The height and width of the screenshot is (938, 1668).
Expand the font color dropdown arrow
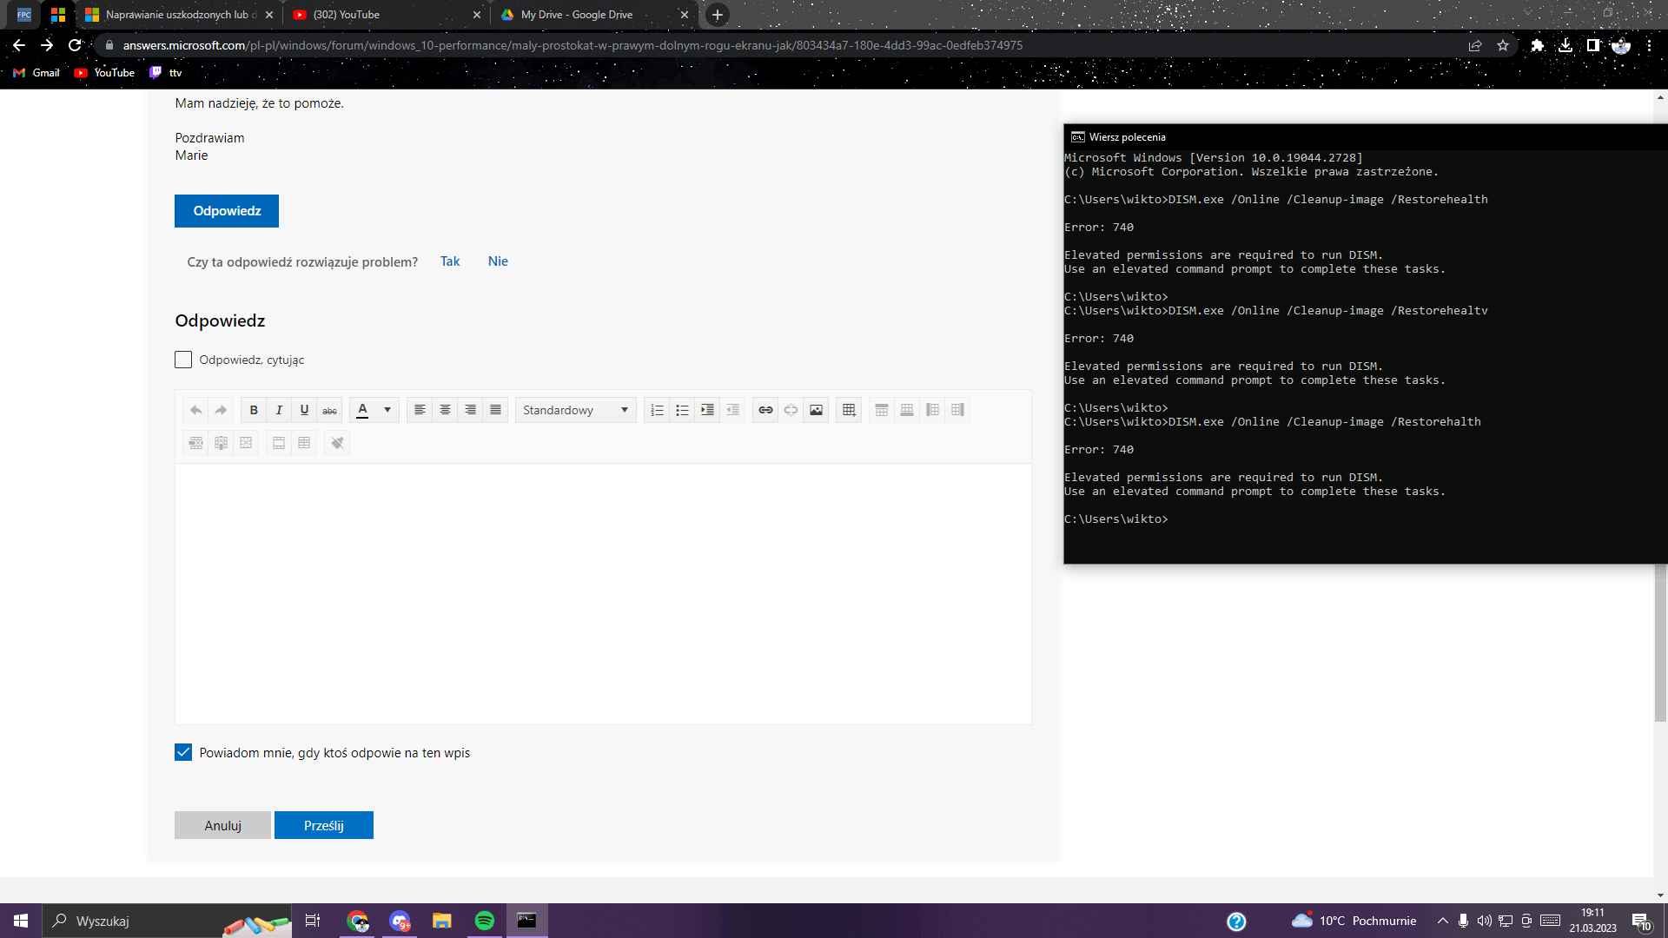coord(387,410)
